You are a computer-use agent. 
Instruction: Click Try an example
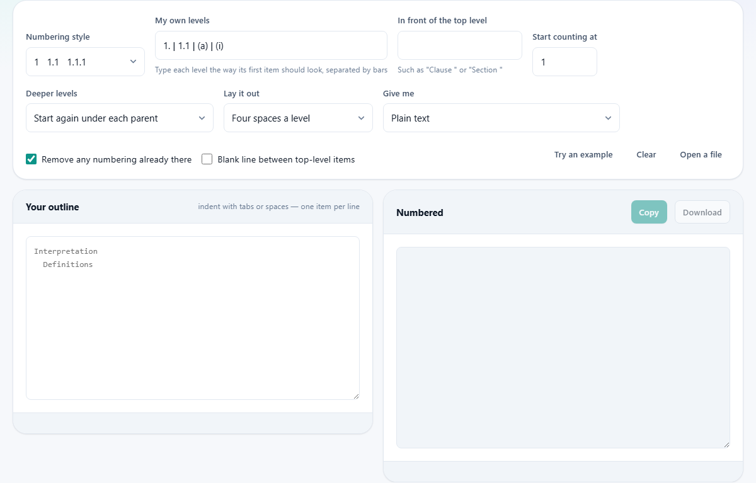(x=583, y=154)
